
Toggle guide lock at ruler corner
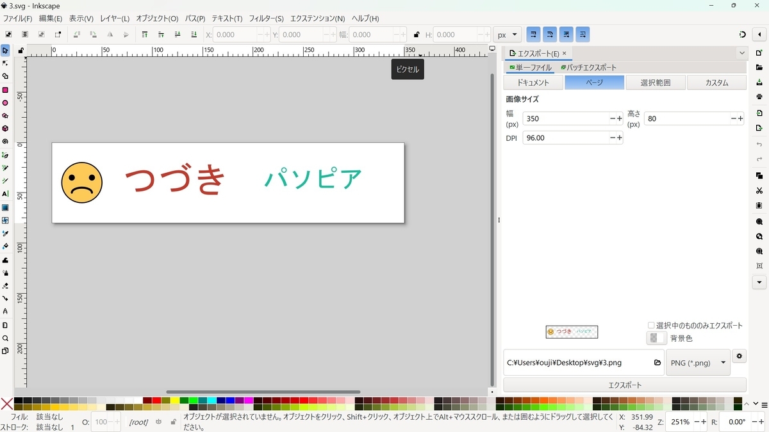tap(21, 50)
